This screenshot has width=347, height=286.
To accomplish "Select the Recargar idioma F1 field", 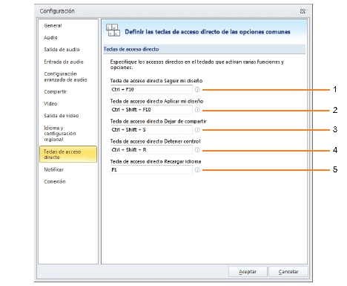I will 151,170.
